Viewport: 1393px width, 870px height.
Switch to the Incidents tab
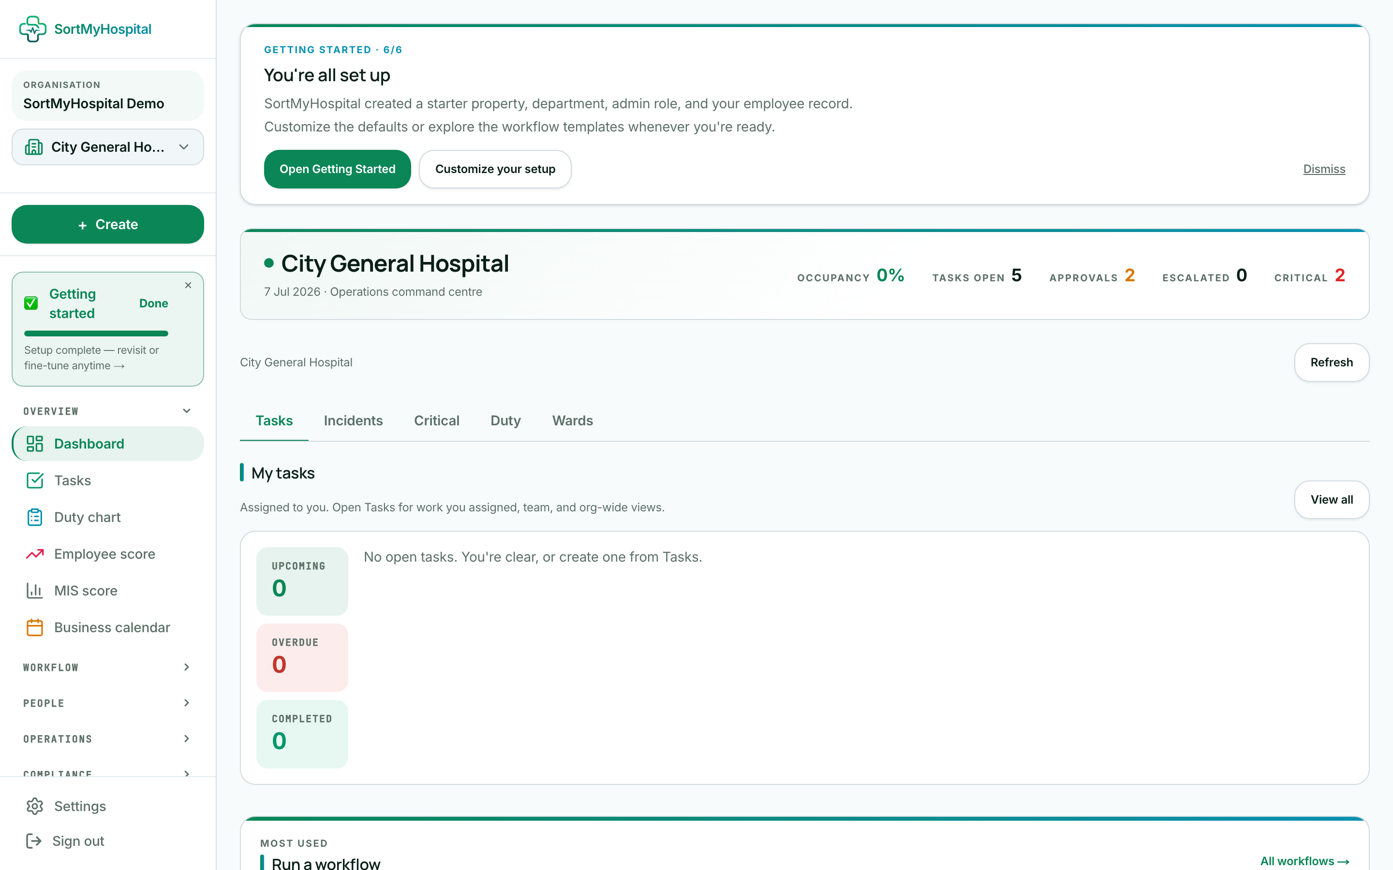click(x=354, y=420)
